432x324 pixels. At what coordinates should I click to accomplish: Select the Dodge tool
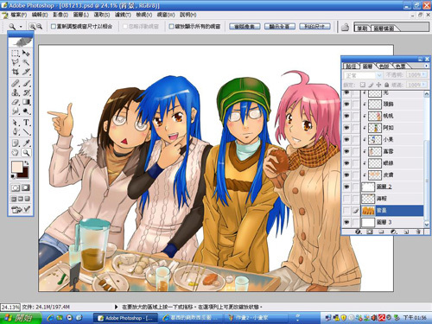tap(26, 111)
